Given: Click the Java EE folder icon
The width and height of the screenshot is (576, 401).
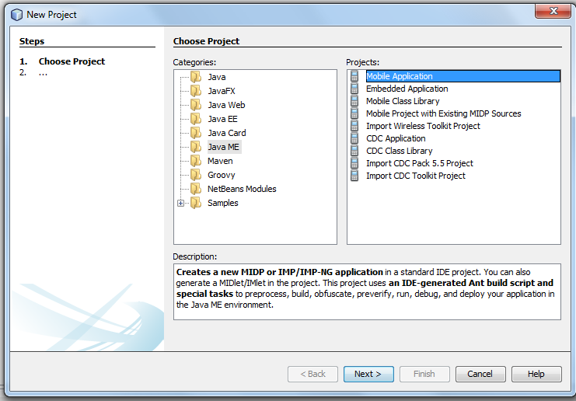Looking at the screenshot, I should click(196, 119).
